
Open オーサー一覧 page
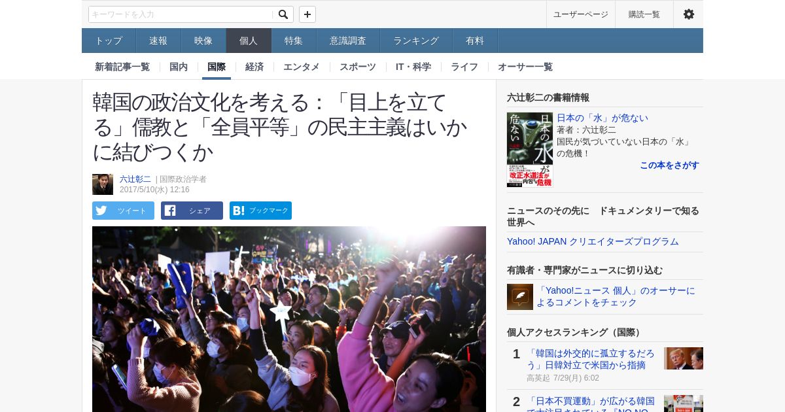pos(525,67)
